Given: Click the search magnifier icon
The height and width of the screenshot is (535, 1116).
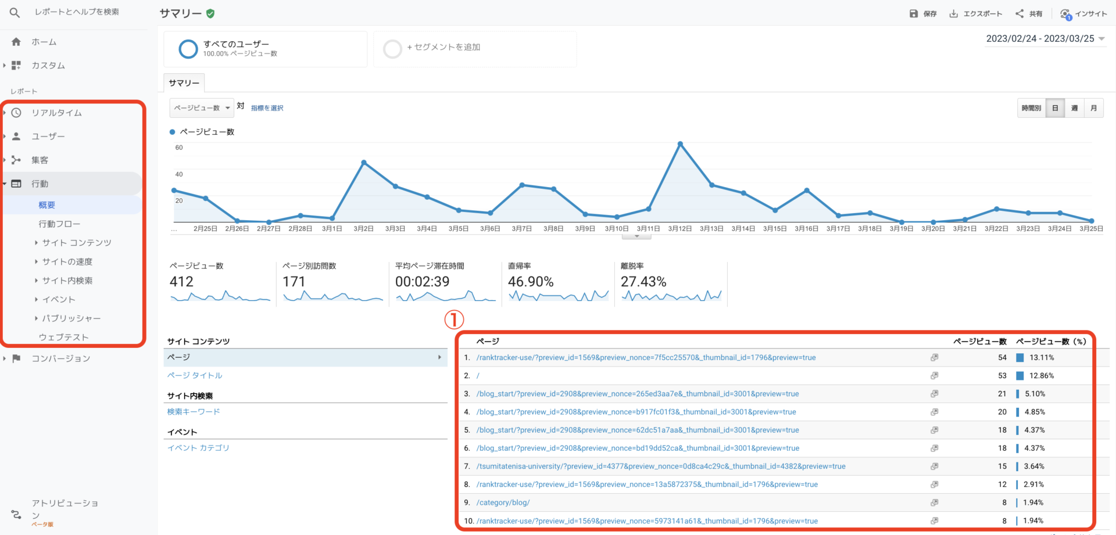Looking at the screenshot, I should pos(15,12).
